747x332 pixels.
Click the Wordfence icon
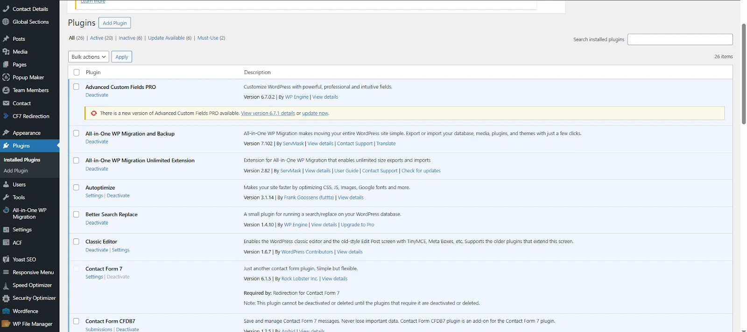6,312
